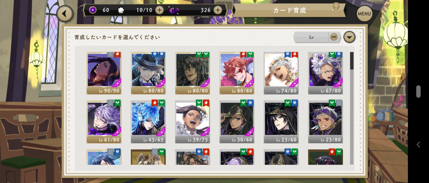Tap the purple gem icon beside 326
Screen dimensions: 429x183
point(174,10)
